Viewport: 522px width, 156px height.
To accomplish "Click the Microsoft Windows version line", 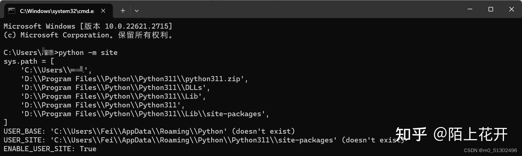I will (88, 26).
